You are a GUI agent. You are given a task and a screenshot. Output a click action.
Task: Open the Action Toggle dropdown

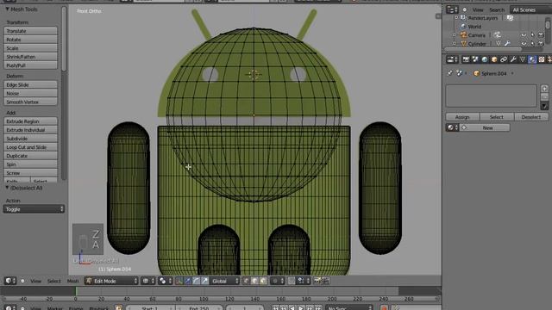coord(34,209)
